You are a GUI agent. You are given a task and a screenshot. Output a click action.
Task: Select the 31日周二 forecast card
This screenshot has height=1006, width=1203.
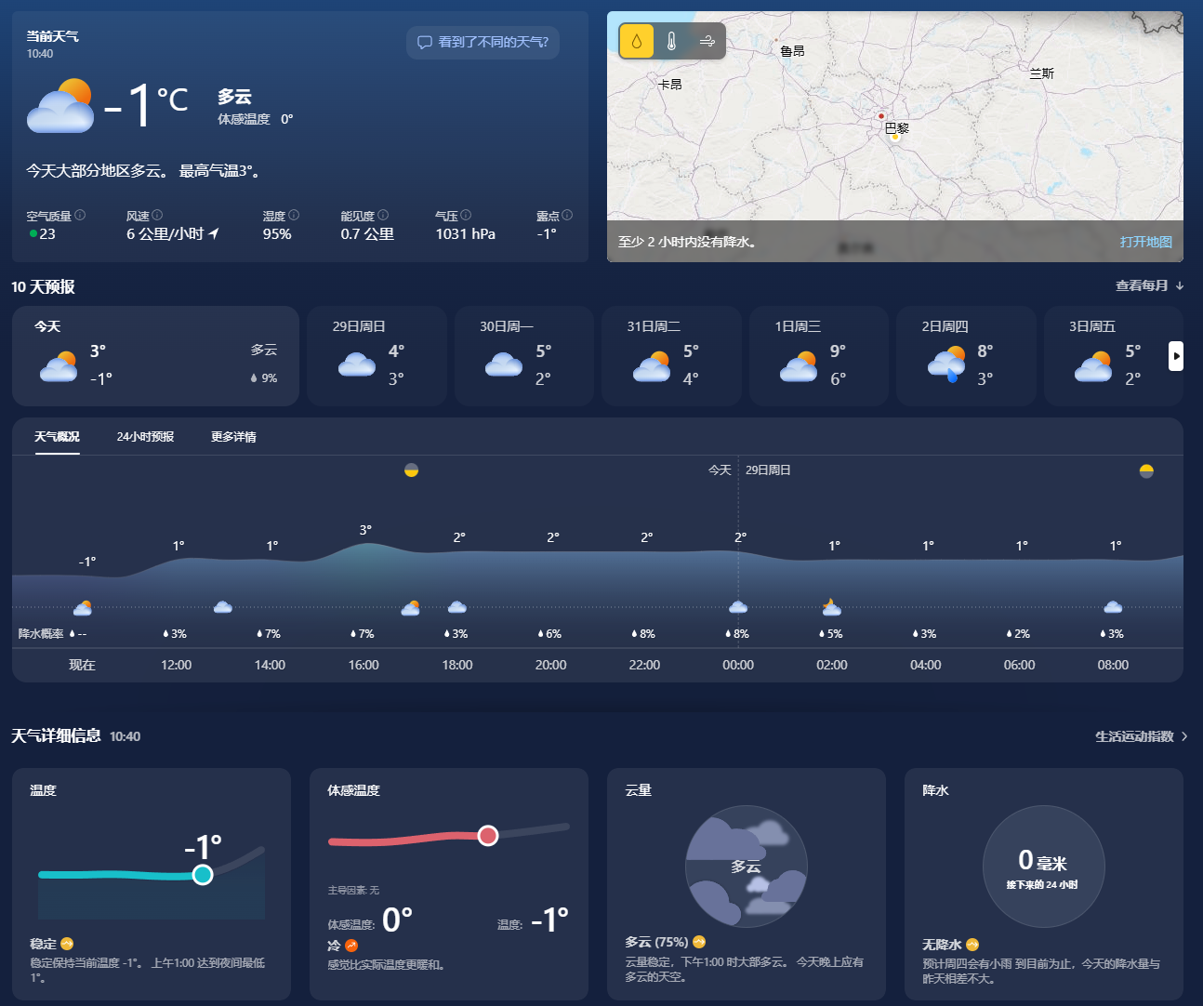point(671,356)
